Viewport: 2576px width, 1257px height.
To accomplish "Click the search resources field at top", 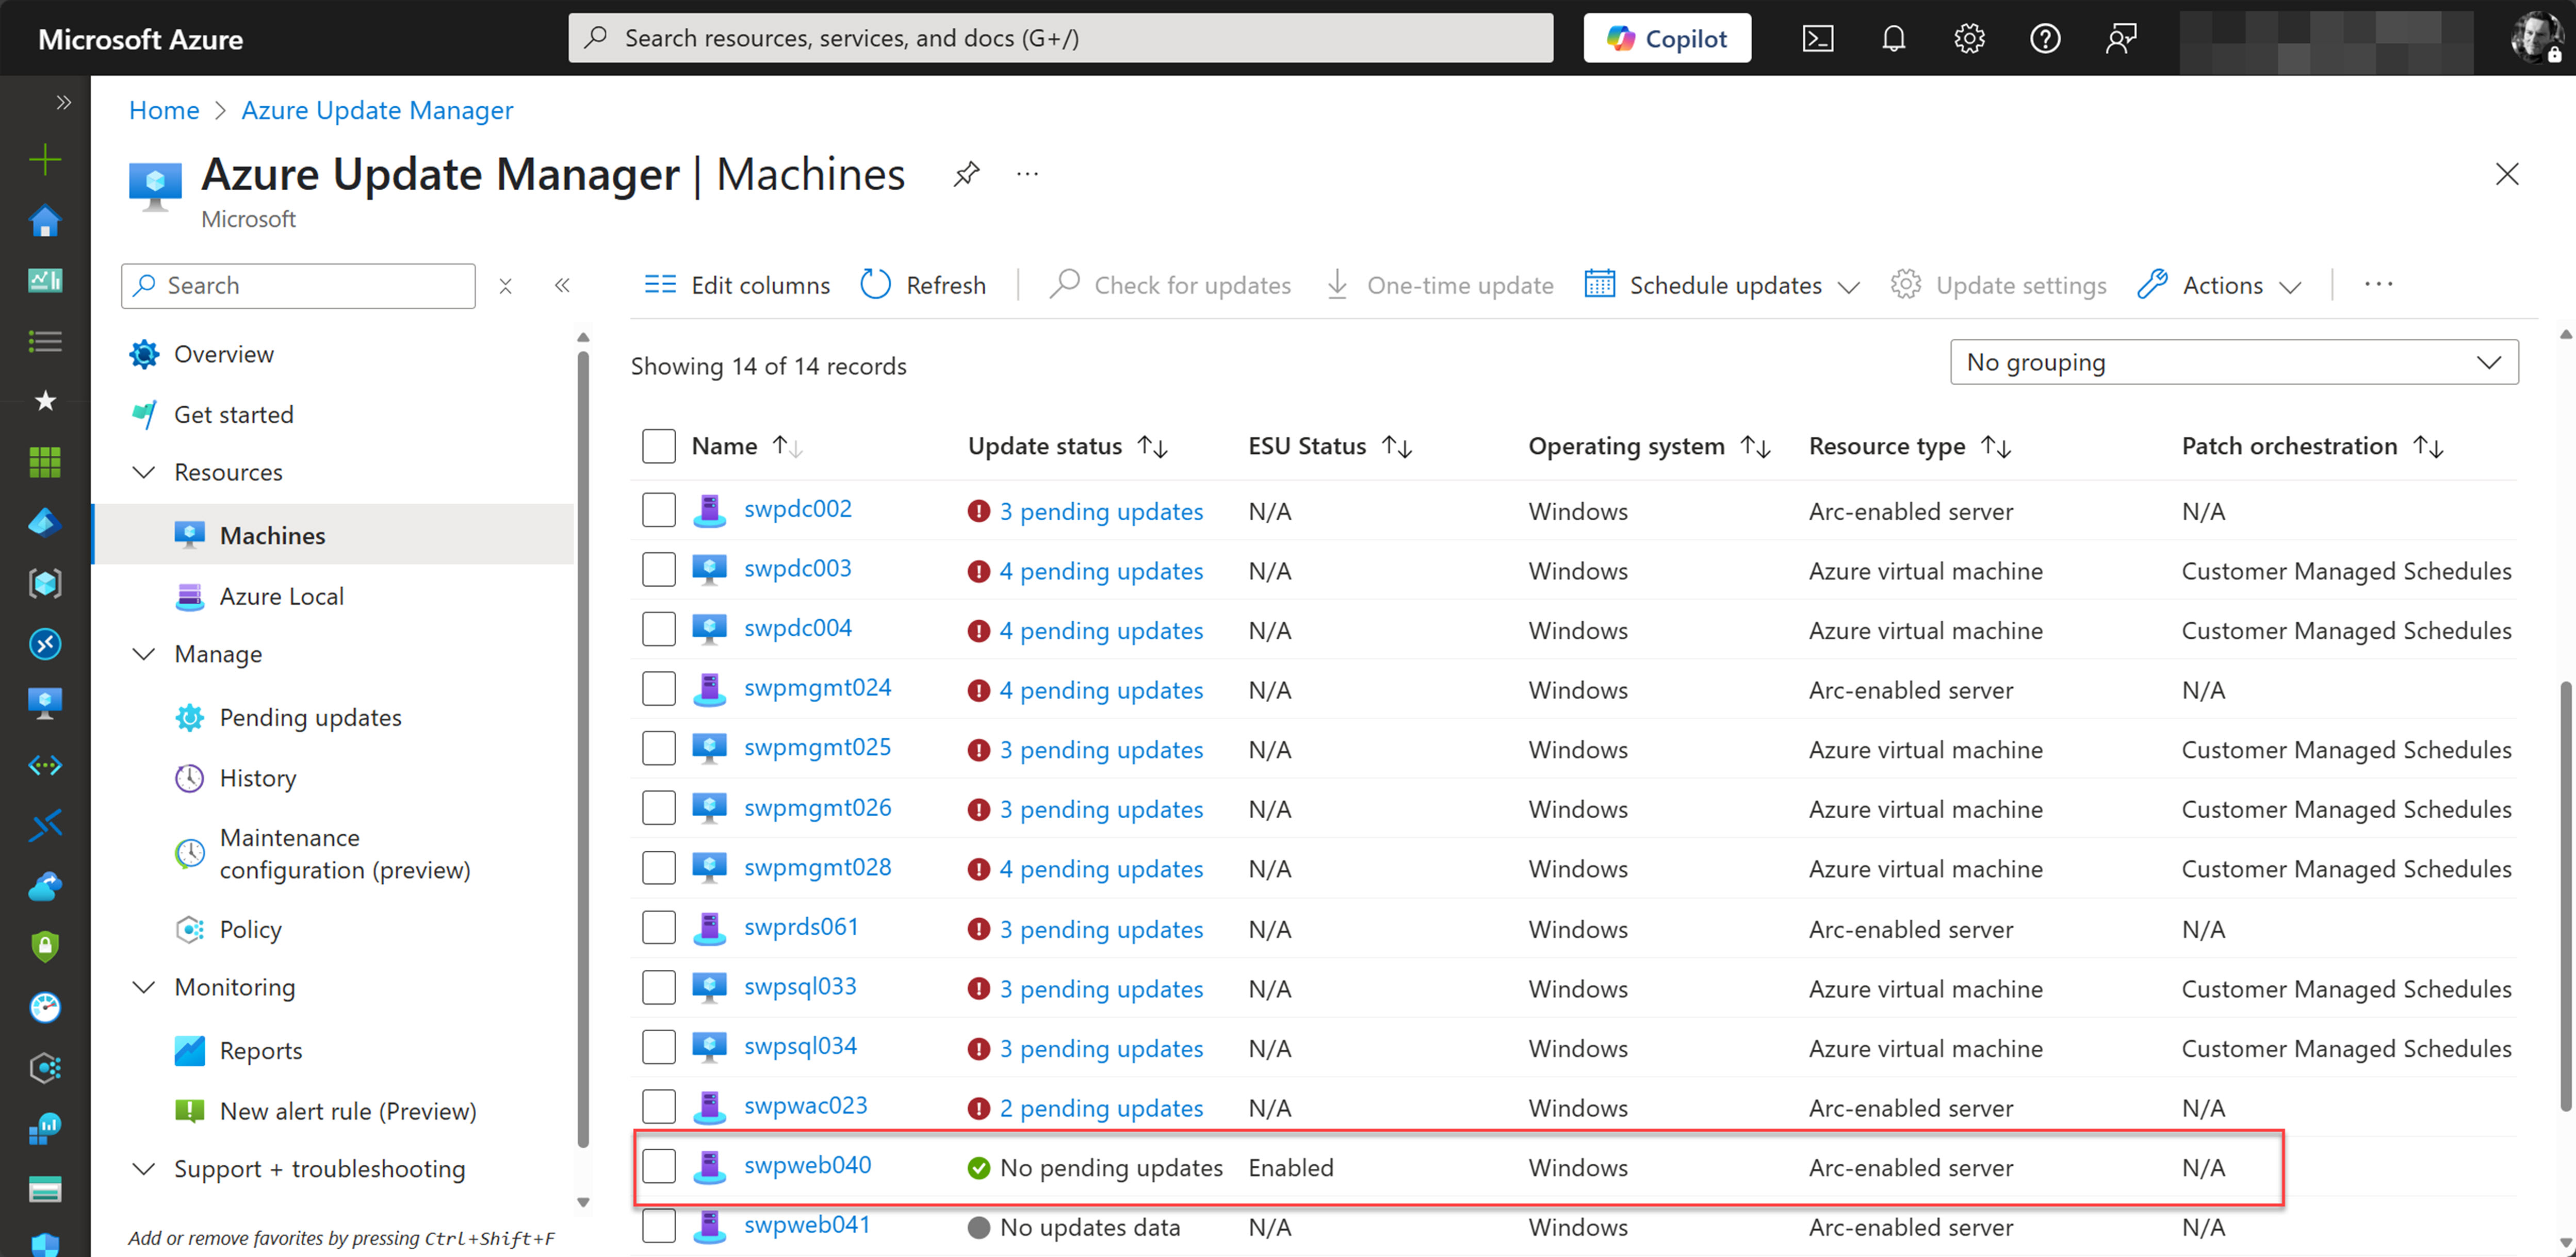I will [1060, 38].
